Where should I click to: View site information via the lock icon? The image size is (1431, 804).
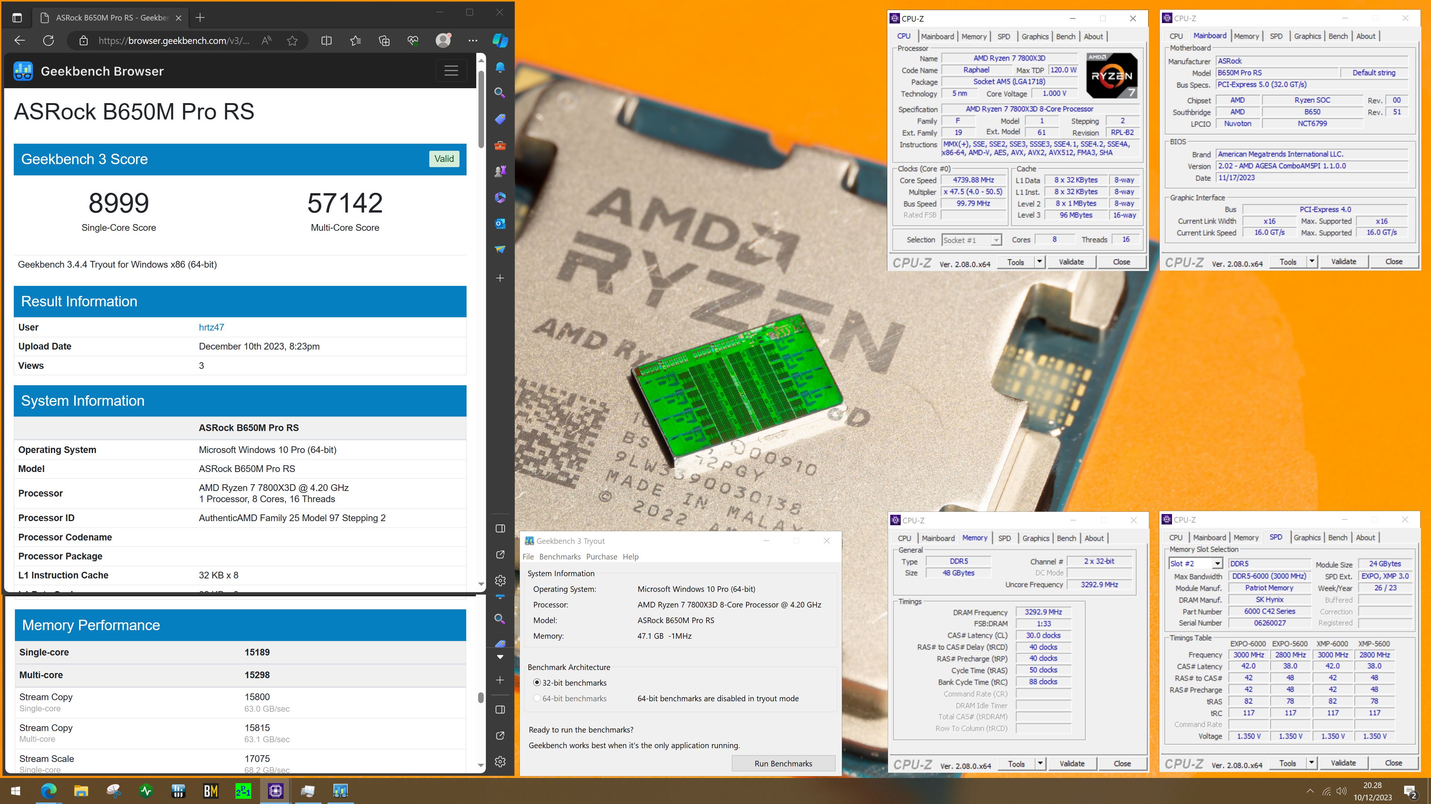(x=83, y=40)
